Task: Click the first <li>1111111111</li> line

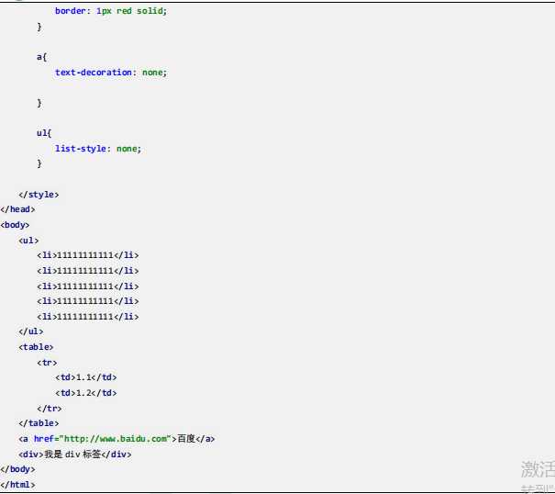Action: pos(88,255)
